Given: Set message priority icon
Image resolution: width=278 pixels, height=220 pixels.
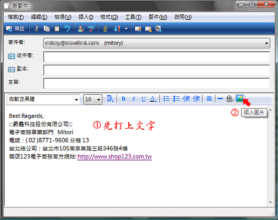Looking at the screenshot, I should (x=117, y=29).
